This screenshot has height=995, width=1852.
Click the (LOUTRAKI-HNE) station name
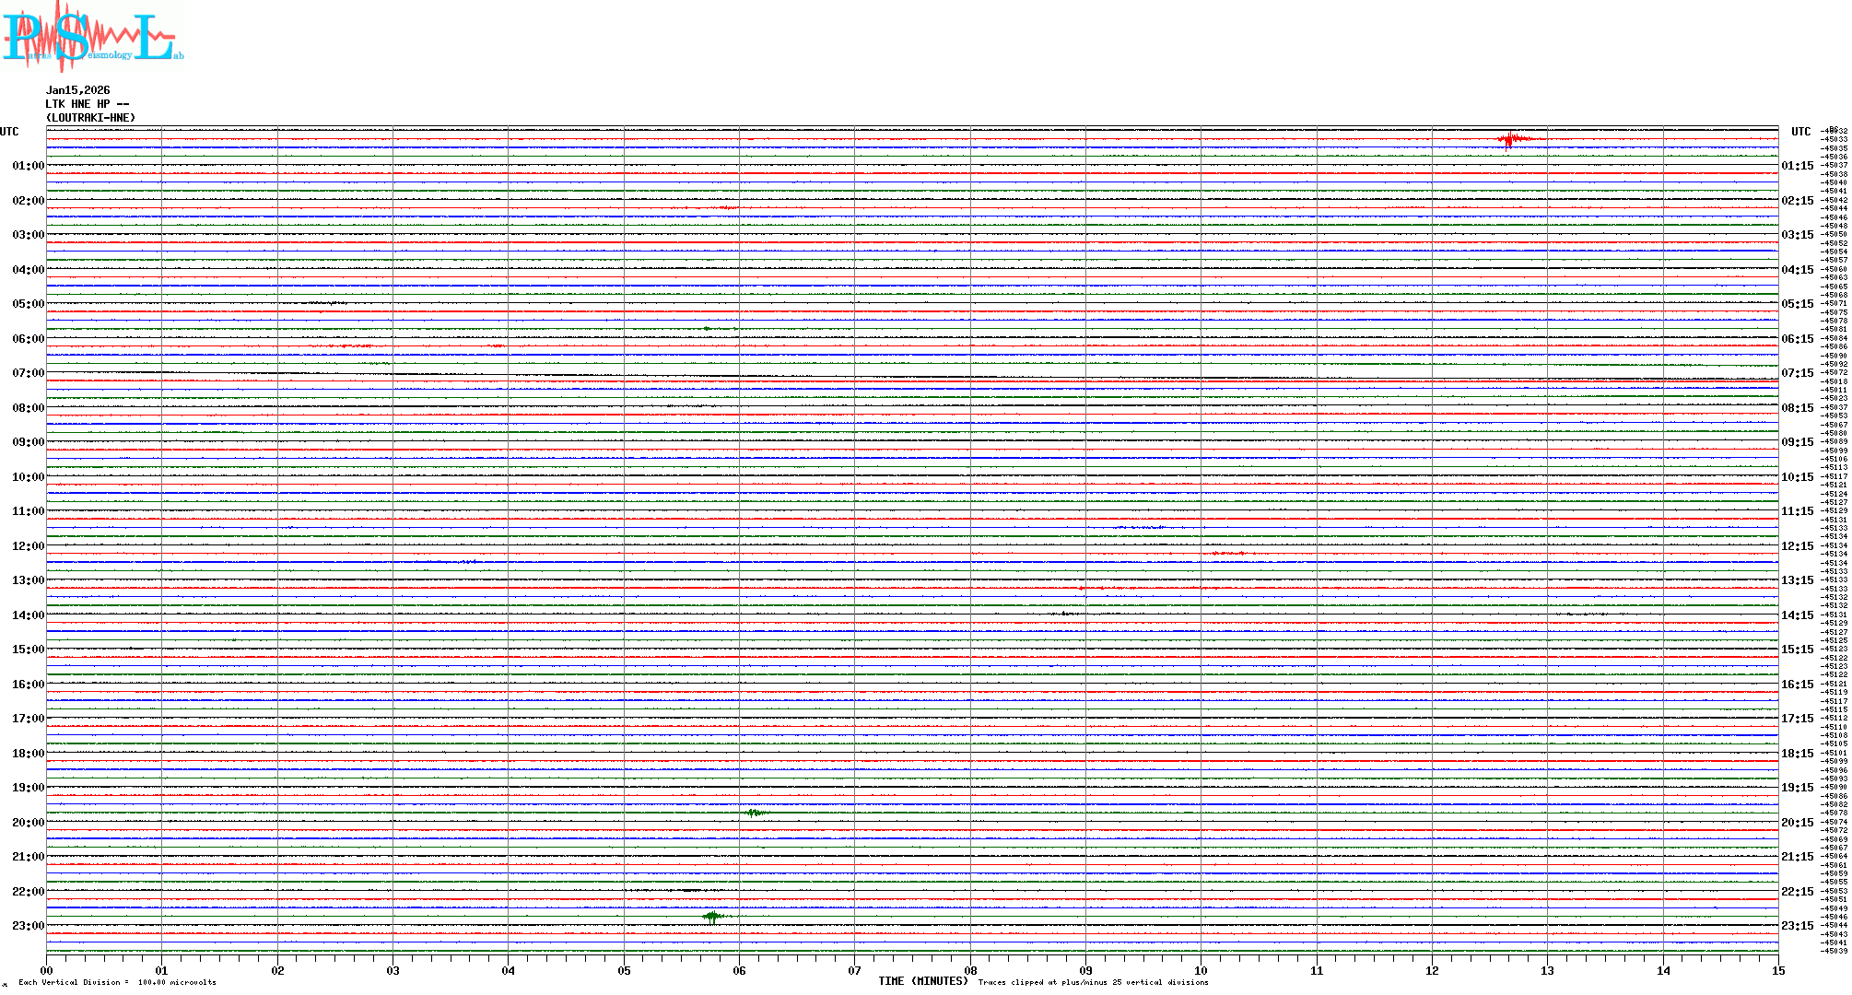coord(90,118)
